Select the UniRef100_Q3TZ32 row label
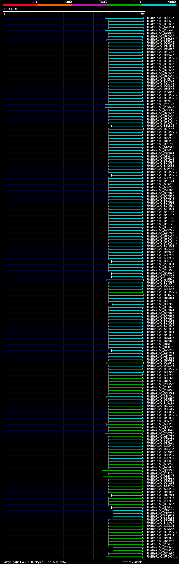The height and width of the screenshot is (564, 179). coord(161,52)
